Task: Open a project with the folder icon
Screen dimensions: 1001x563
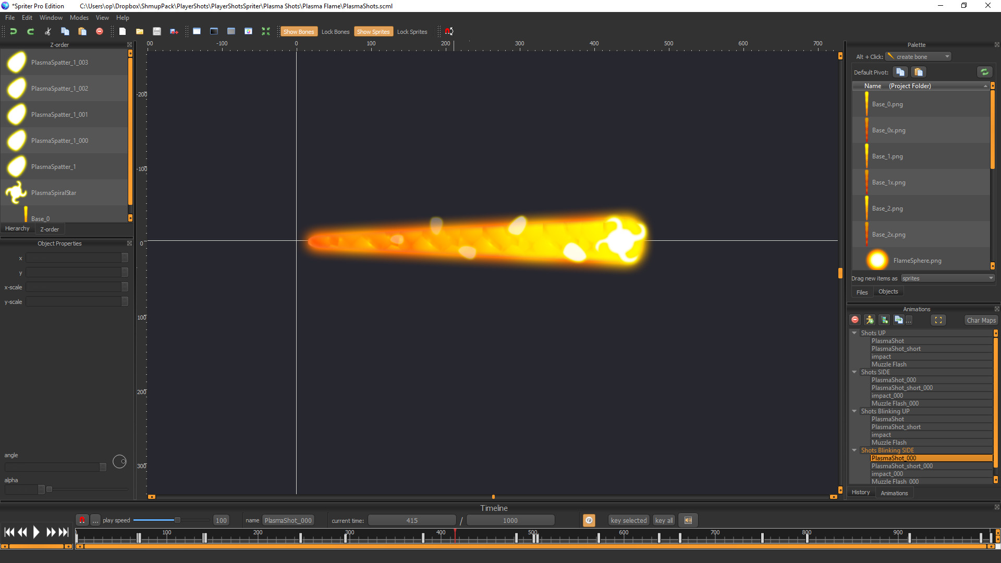Action: [x=140, y=31]
